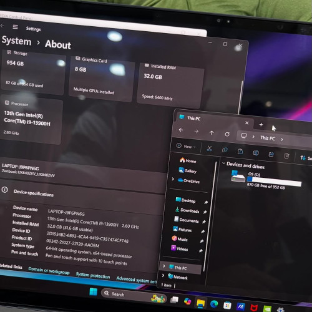Viewport: 312px width, 312px height.
Task: Select the LAPTOP-J9P6PN6G device name heading
Action: (21, 167)
